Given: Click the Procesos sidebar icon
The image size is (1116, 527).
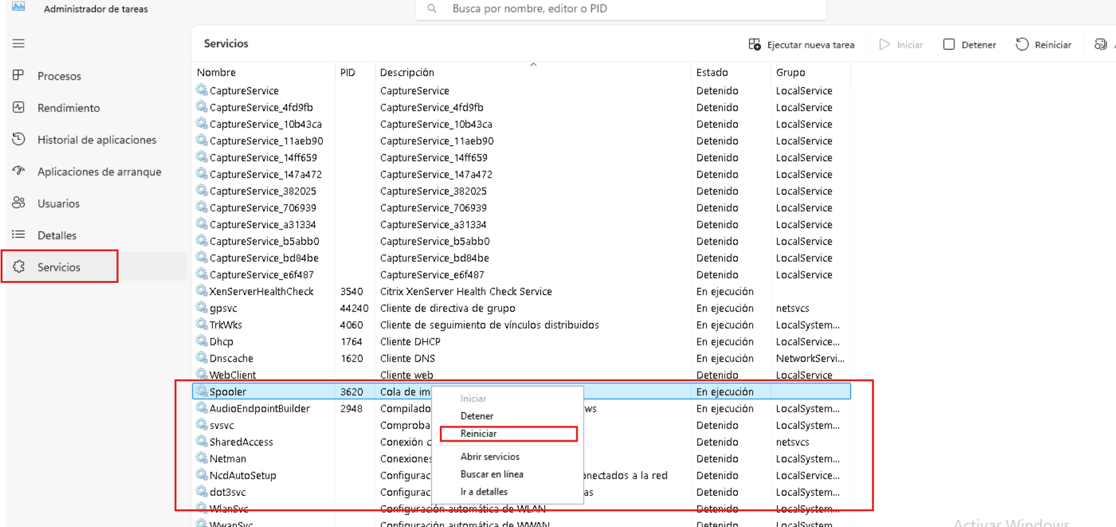Looking at the screenshot, I should pos(18,75).
